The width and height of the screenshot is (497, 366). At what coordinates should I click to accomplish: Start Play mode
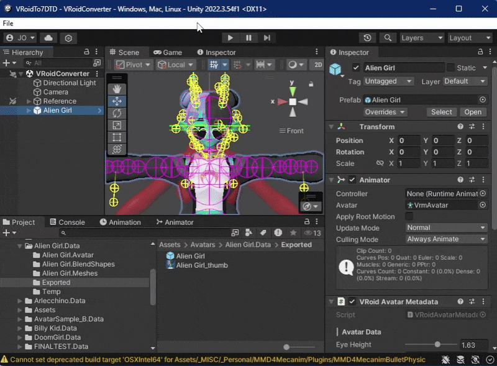pyautogui.click(x=230, y=38)
